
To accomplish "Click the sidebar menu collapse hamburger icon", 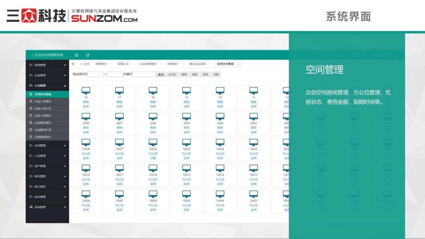I will [76, 55].
